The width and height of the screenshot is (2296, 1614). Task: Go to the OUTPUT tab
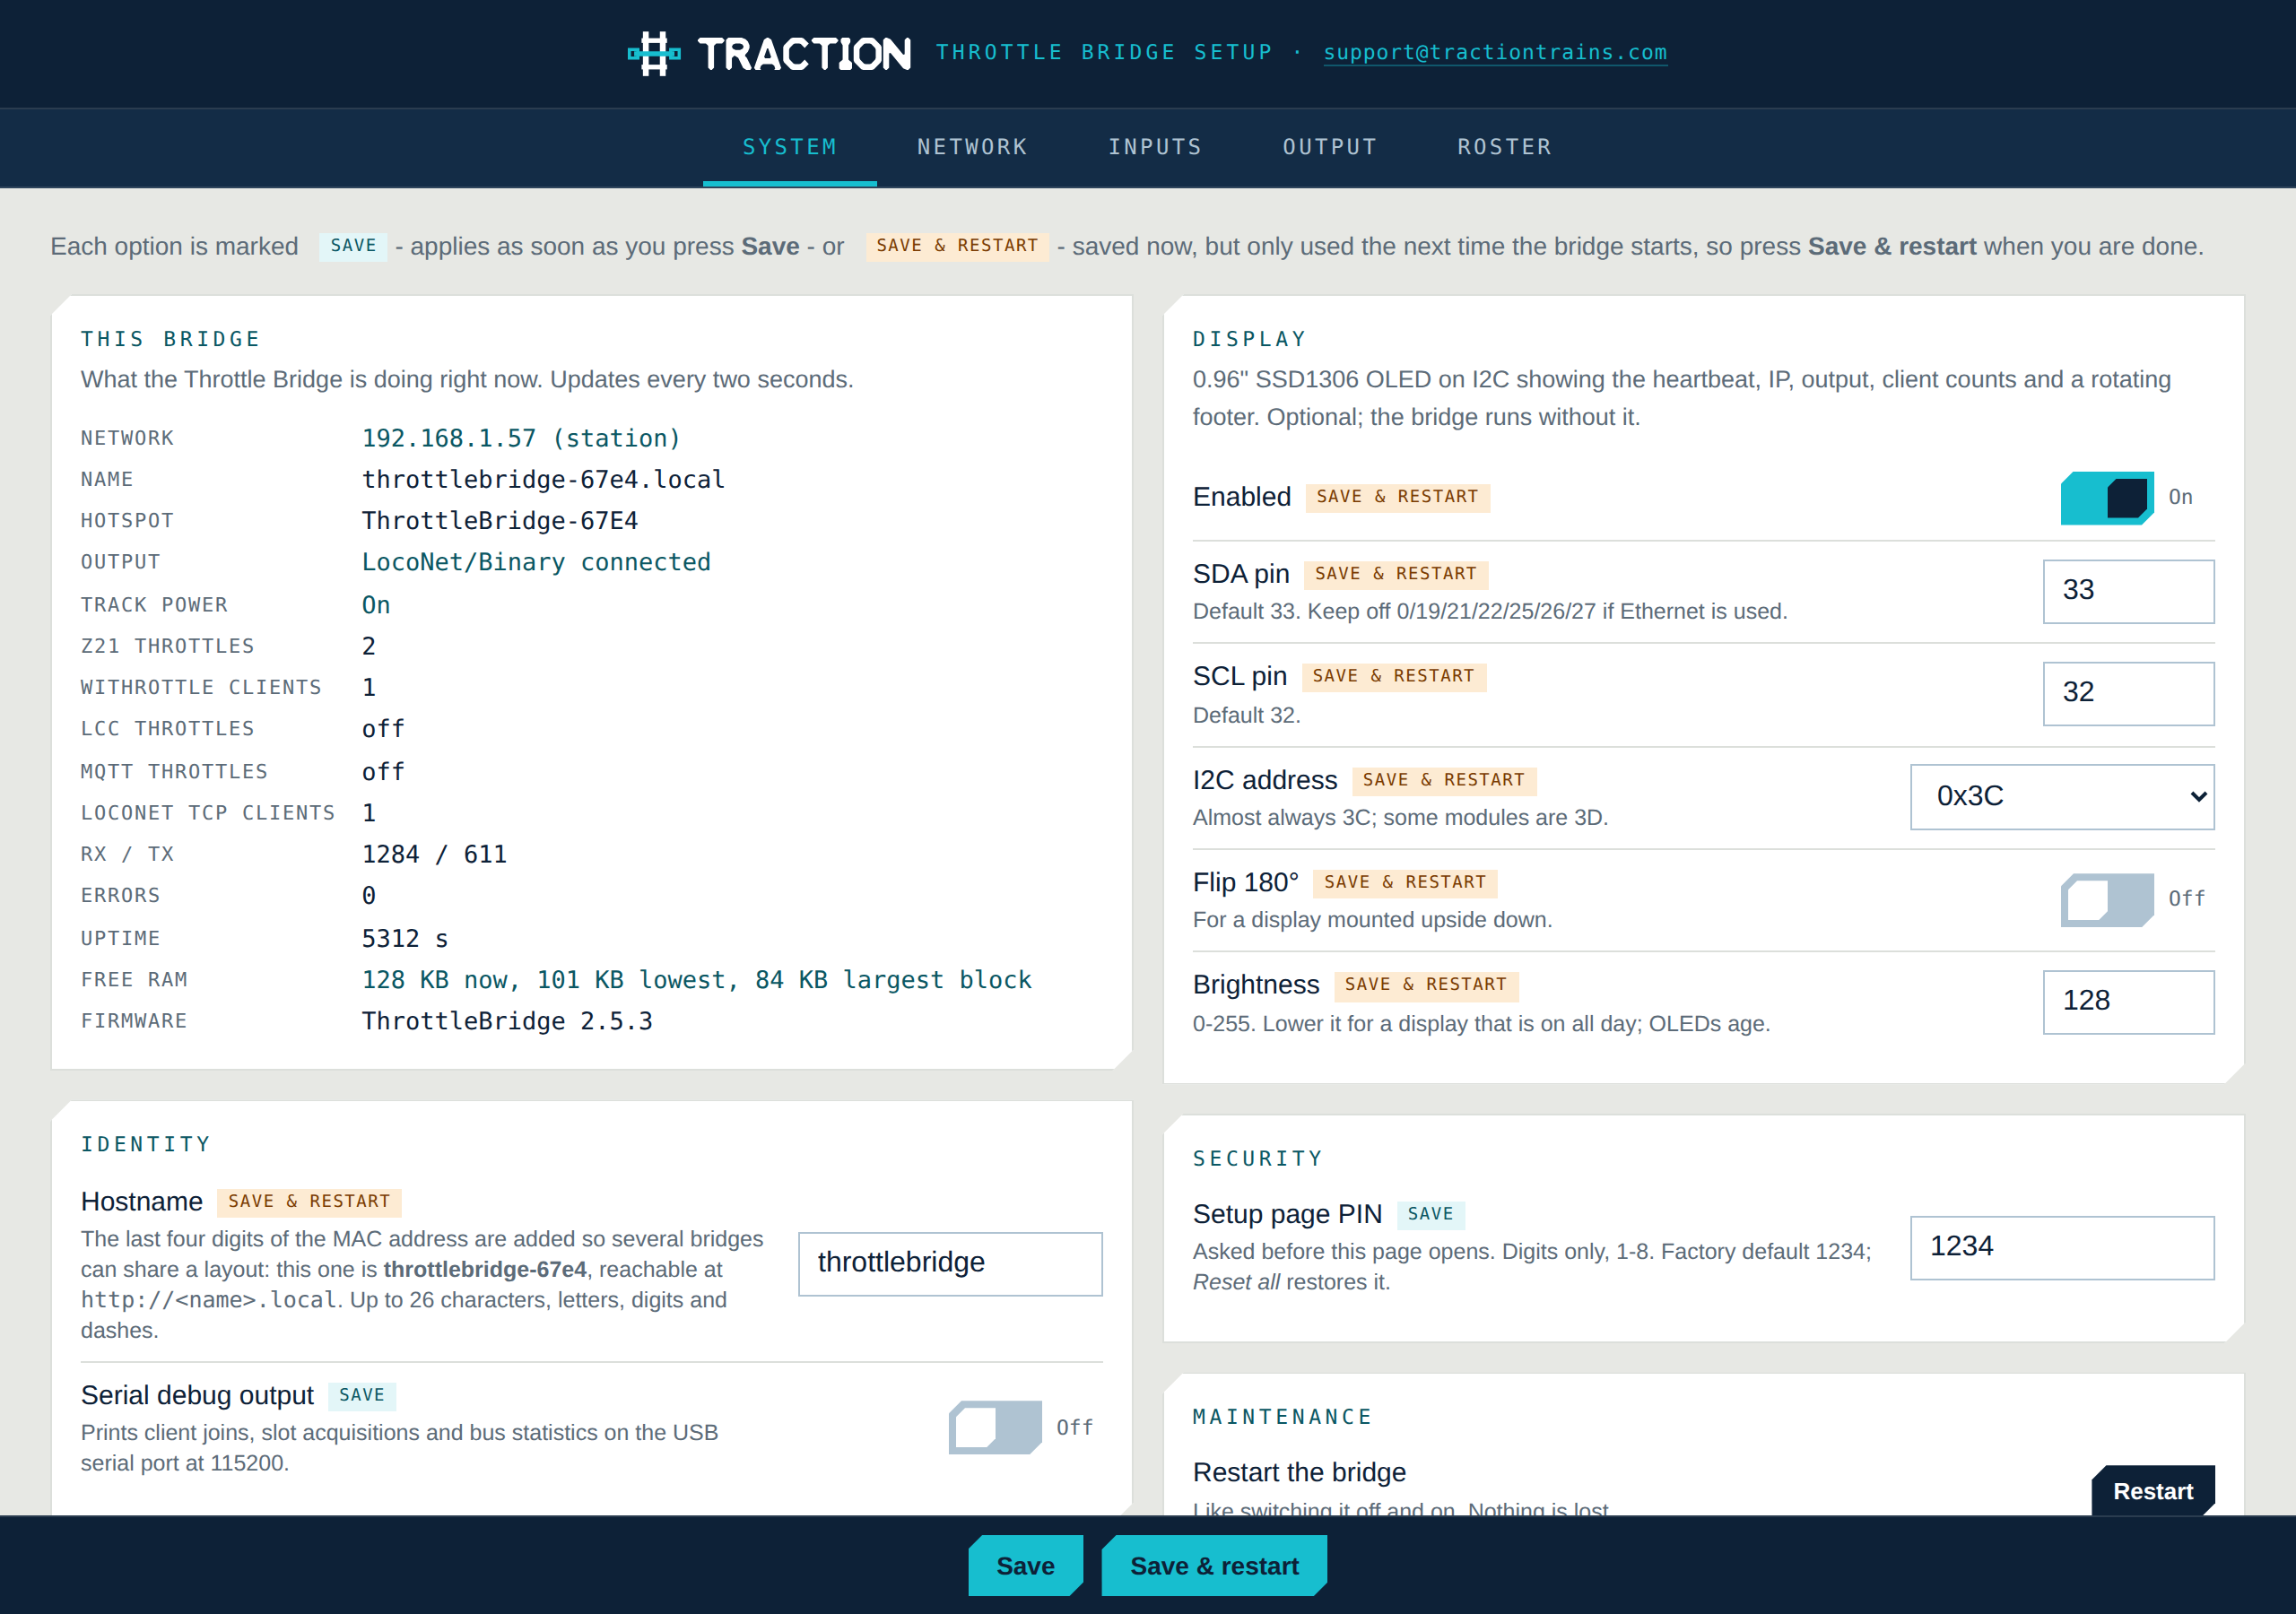(x=1330, y=147)
